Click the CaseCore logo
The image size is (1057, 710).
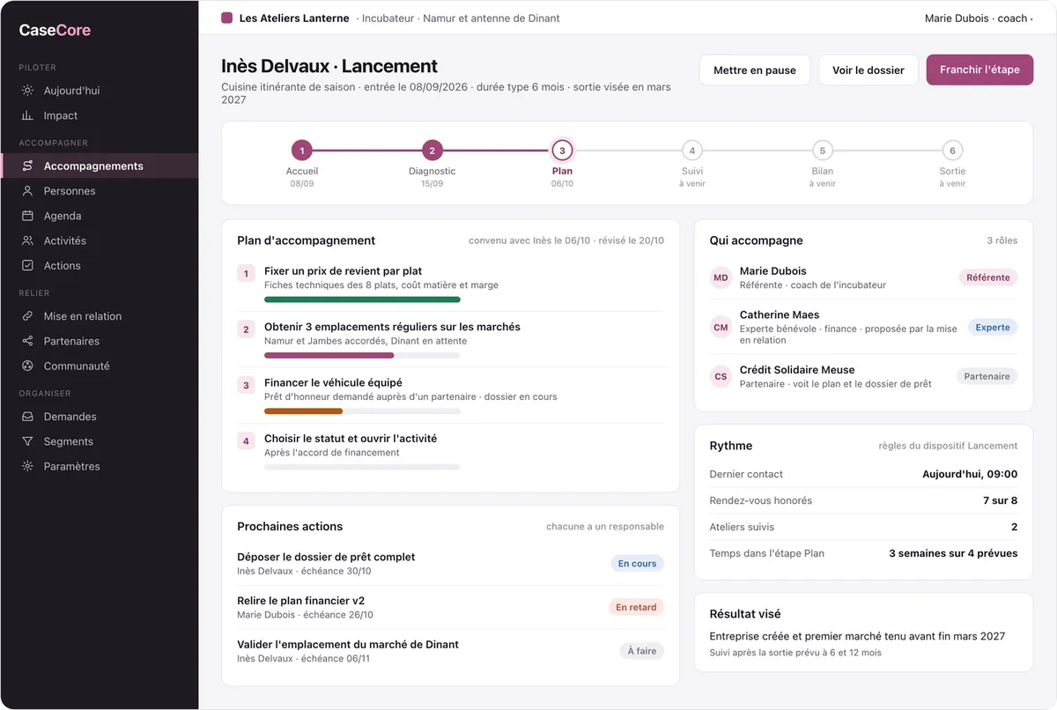click(55, 30)
